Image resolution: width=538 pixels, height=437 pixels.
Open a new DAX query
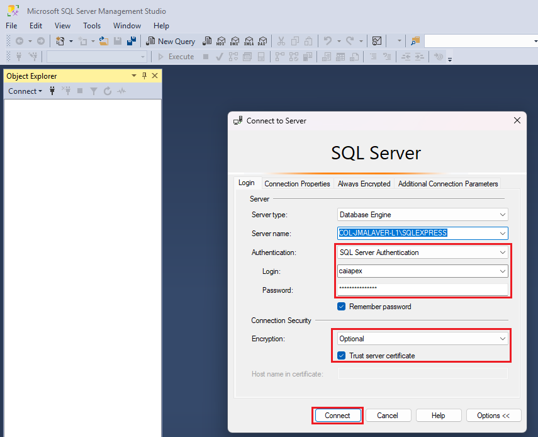(x=262, y=41)
